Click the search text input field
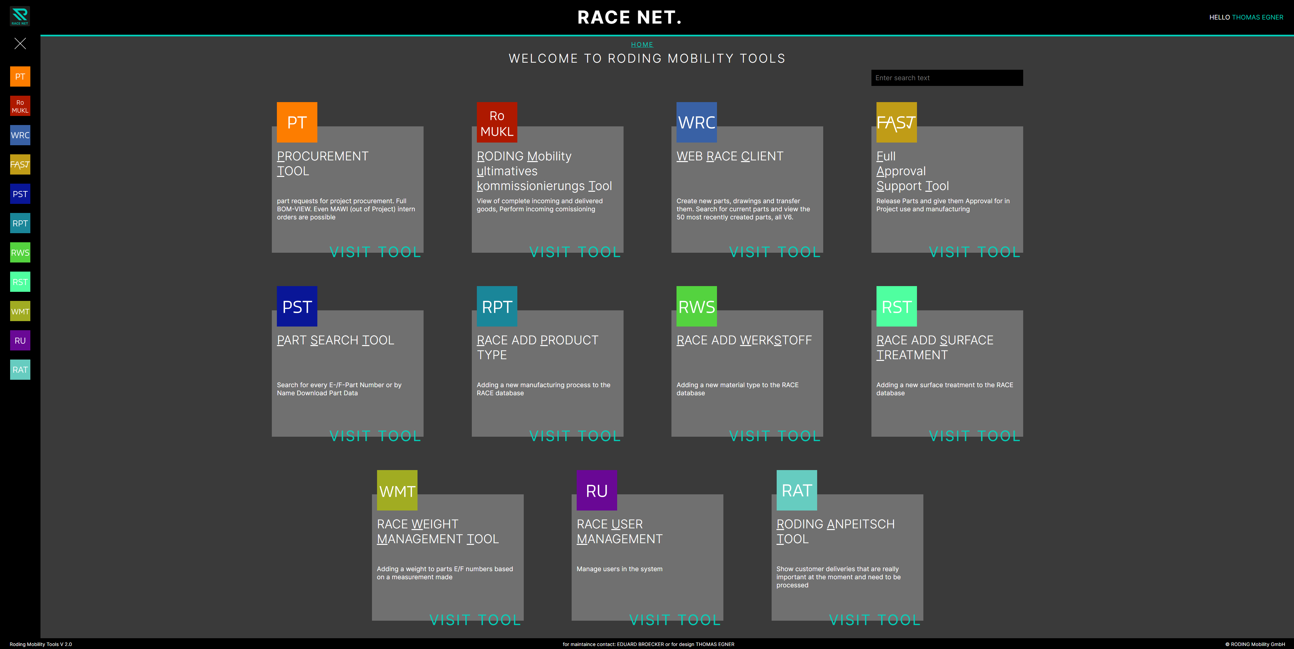 (x=946, y=78)
